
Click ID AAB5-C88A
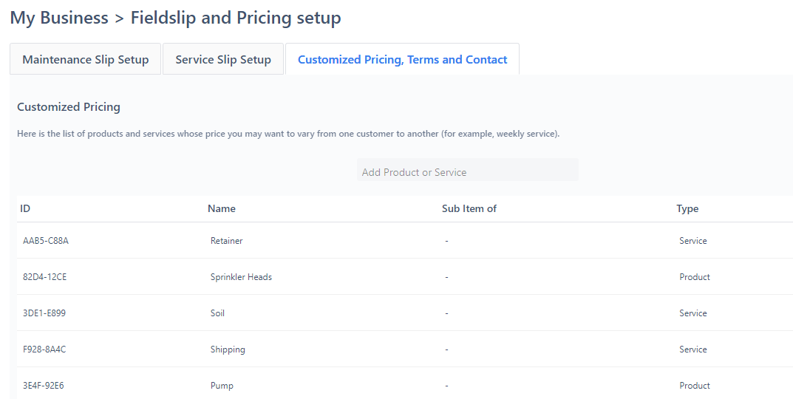pyautogui.click(x=46, y=241)
